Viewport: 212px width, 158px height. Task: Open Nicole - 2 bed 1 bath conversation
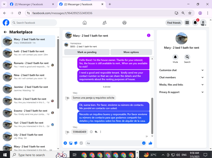pyautogui.click(x=28, y=101)
